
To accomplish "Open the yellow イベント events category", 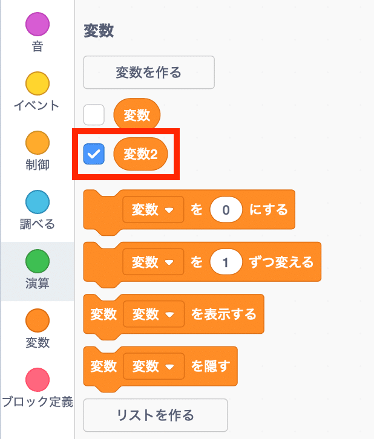I will click(38, 91).
